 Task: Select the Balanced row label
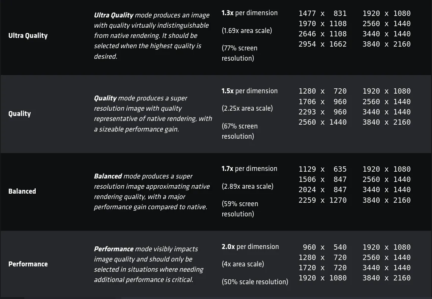(22, 191)
